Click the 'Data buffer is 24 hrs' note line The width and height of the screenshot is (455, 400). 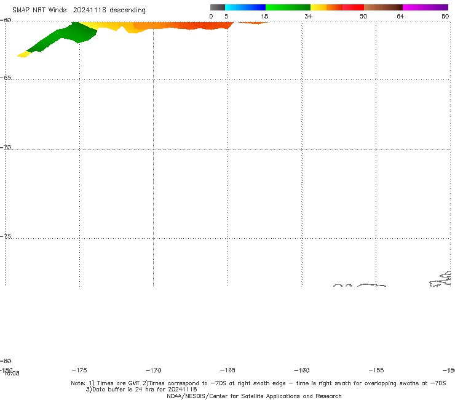[141, 390]
